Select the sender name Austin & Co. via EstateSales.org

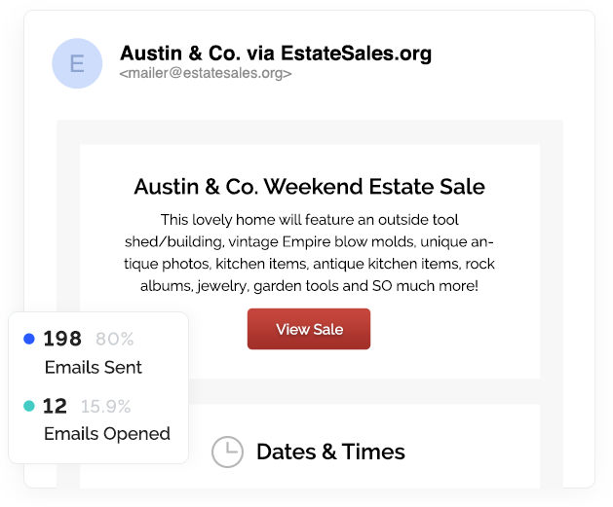click(x=276, y=54)
